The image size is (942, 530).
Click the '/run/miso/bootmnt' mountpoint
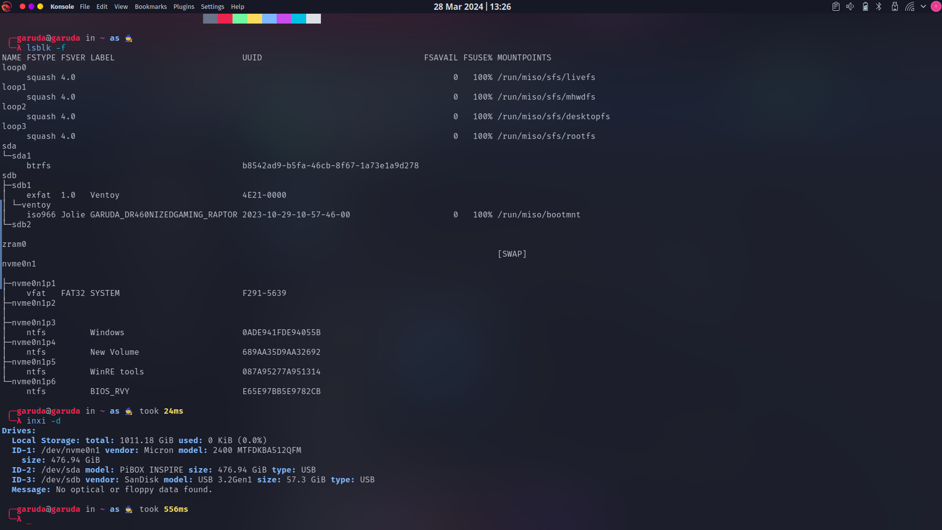pyautogui.click(x=539, y=214)
